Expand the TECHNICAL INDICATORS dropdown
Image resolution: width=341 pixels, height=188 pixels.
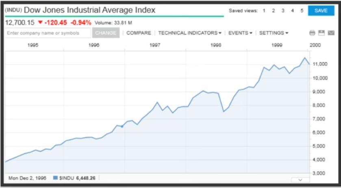point(190,33)
